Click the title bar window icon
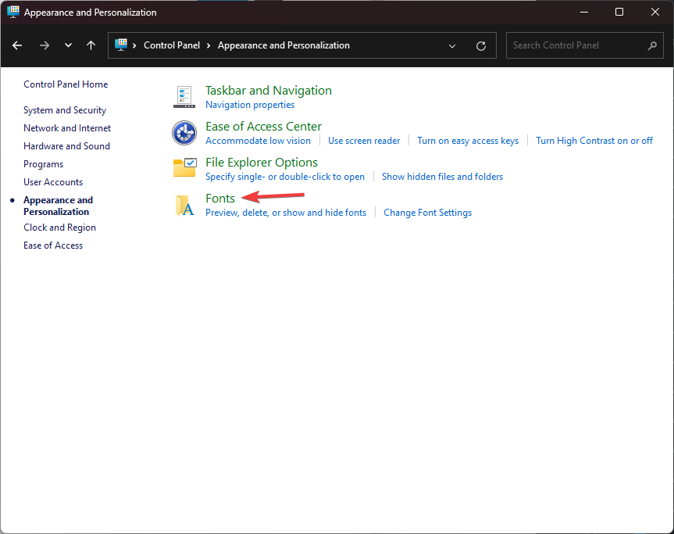Screen dimensions: 674x534 (x=13, y=12)
